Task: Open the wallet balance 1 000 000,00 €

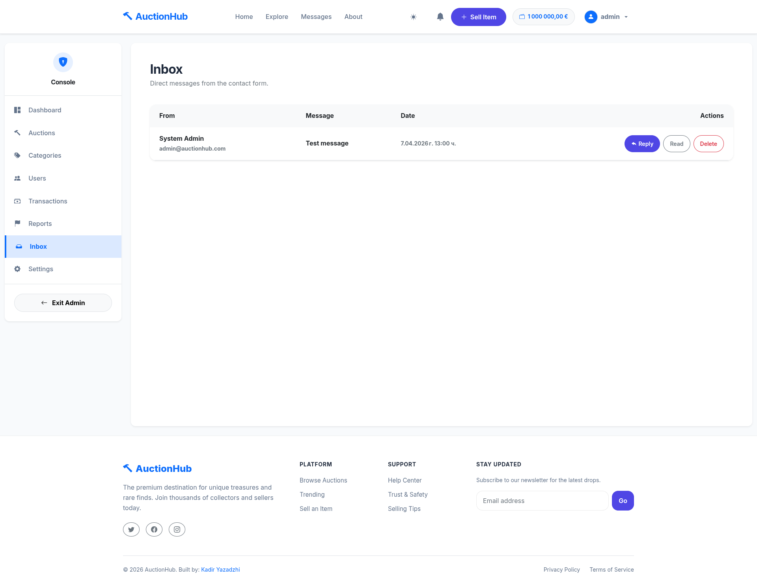Action: (543, 17)
